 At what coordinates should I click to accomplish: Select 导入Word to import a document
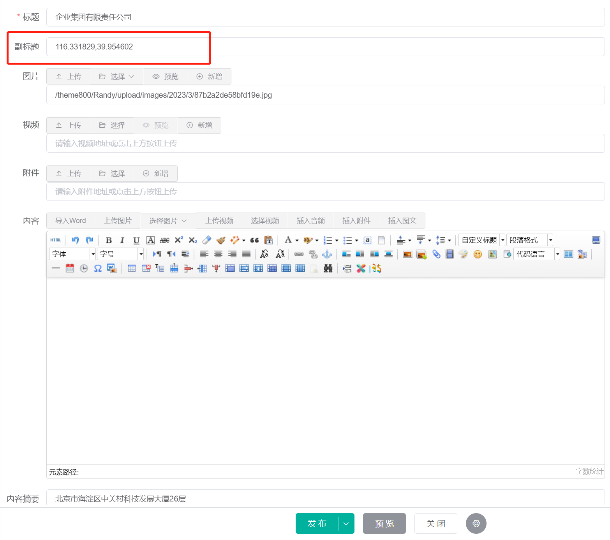click(x=71, y=220)
